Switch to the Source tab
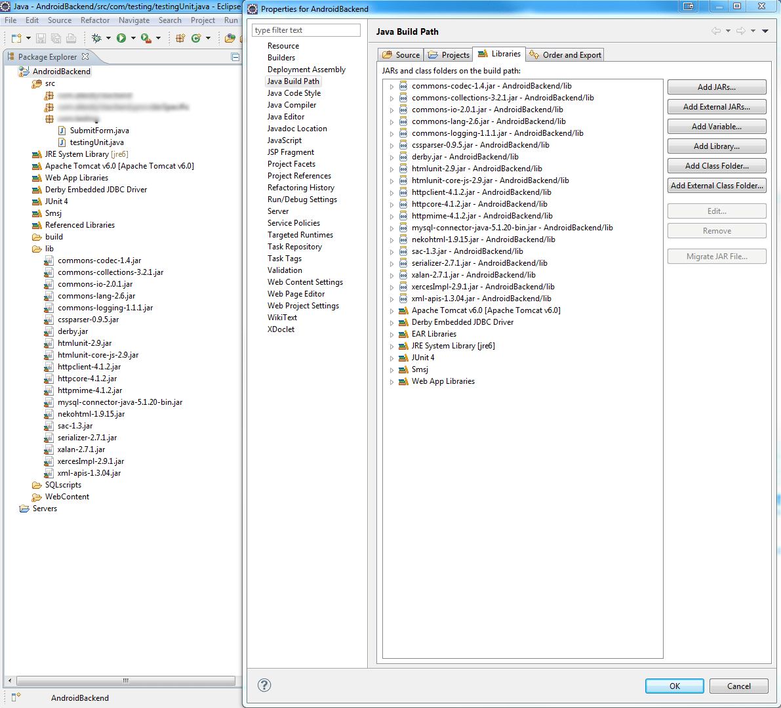This screenshot has width=781, height=708. click(x=401, y=55)
